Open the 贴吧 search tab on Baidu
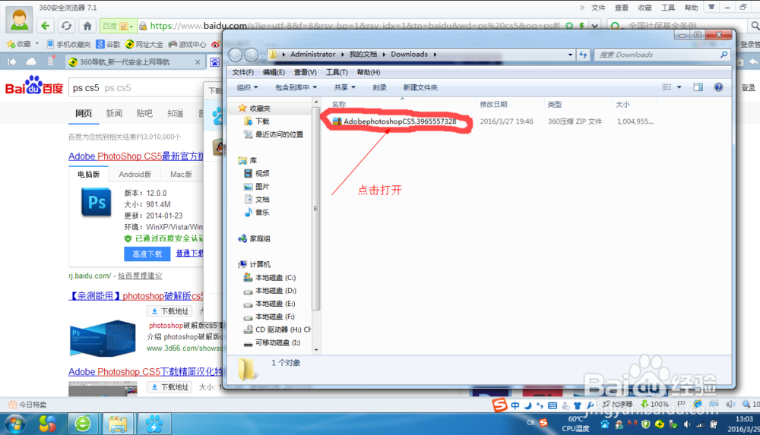The image size is (760, 435). coord(144,113)
